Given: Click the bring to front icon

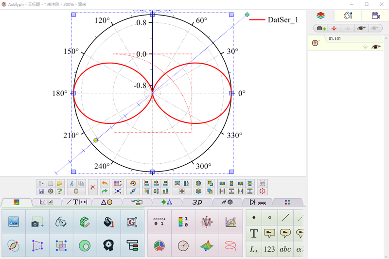Looking at the screenshot, I should 210,183.
